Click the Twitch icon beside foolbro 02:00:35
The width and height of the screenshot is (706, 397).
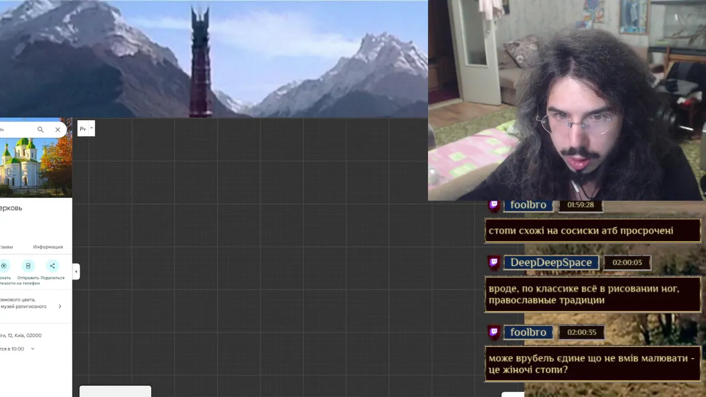[494, 332]
